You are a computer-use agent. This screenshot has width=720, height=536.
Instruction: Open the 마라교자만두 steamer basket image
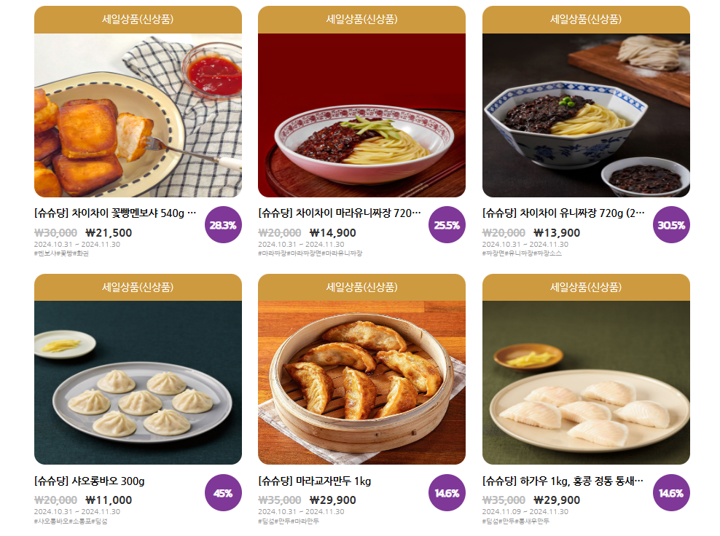pos(362,383)
